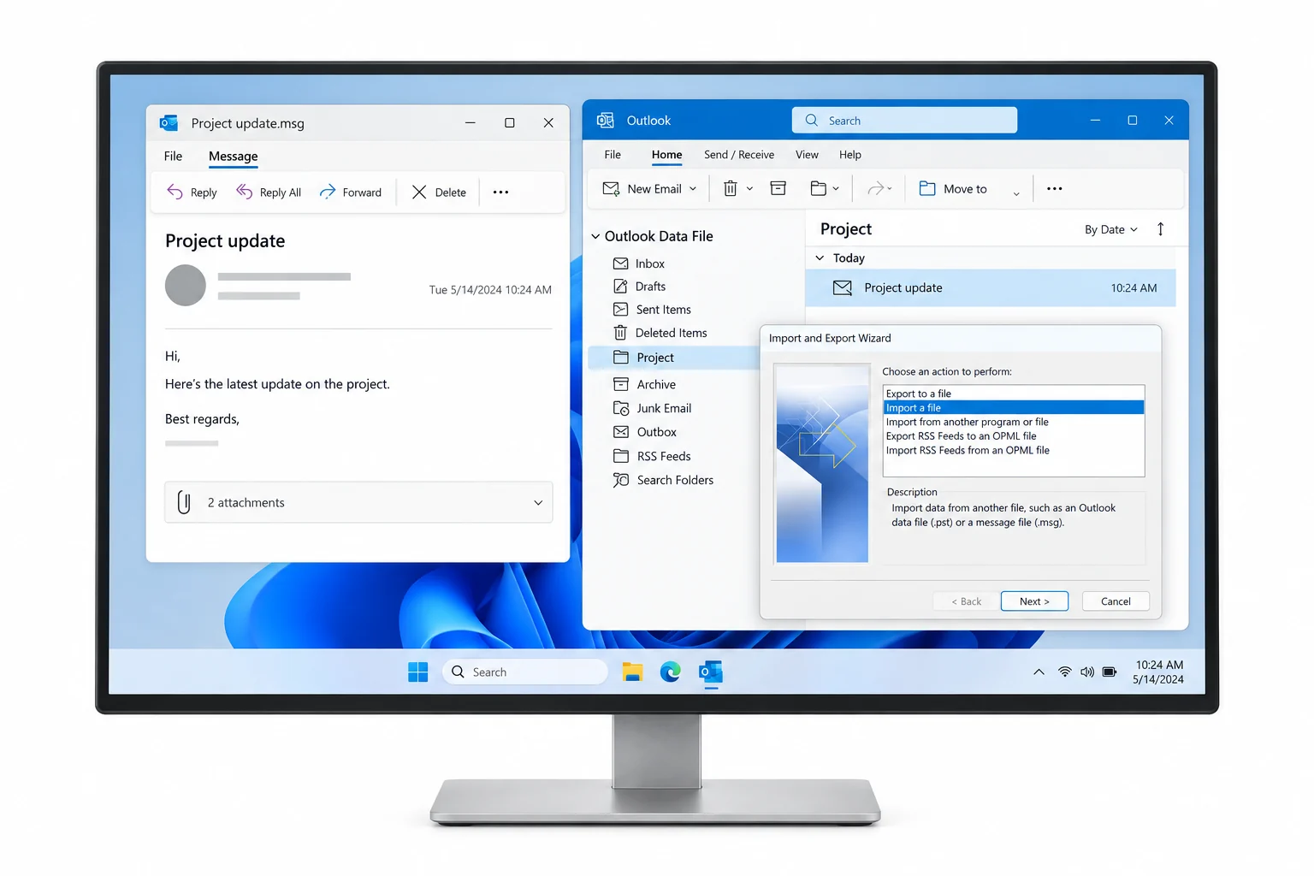This screenshot has height=876, width=1314.
Task: Open the File tab in message window
Action: (x=173, y=156)
